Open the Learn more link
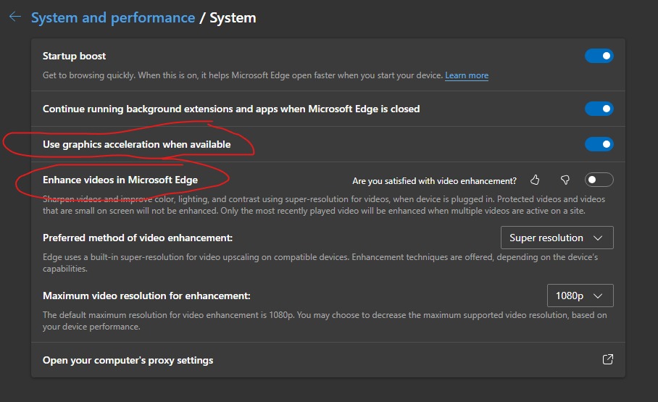658x402 pixels. pos(467,75)
